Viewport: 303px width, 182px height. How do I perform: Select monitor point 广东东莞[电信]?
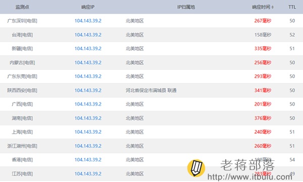[x=22, y=76]
